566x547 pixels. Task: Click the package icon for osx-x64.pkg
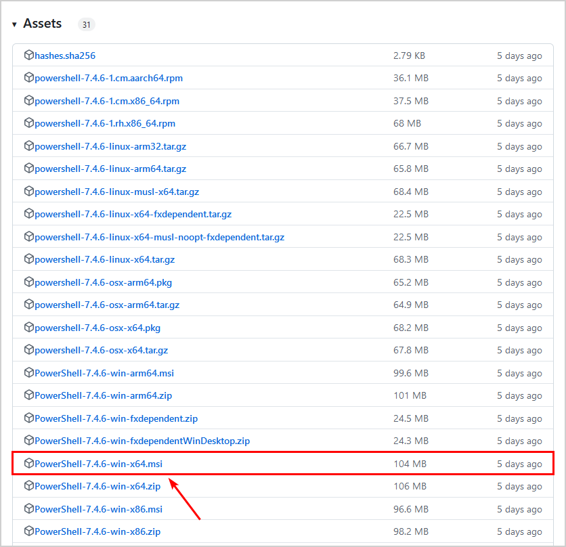(x=29, y=327)
